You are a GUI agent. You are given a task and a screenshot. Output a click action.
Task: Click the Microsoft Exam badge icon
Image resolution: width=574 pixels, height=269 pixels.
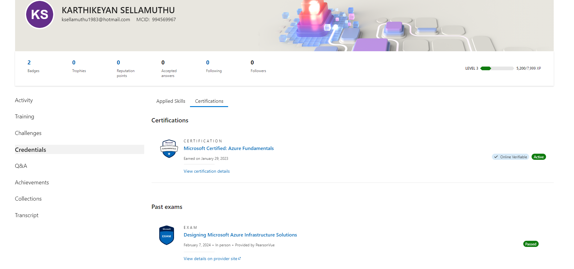coord(167,235)
